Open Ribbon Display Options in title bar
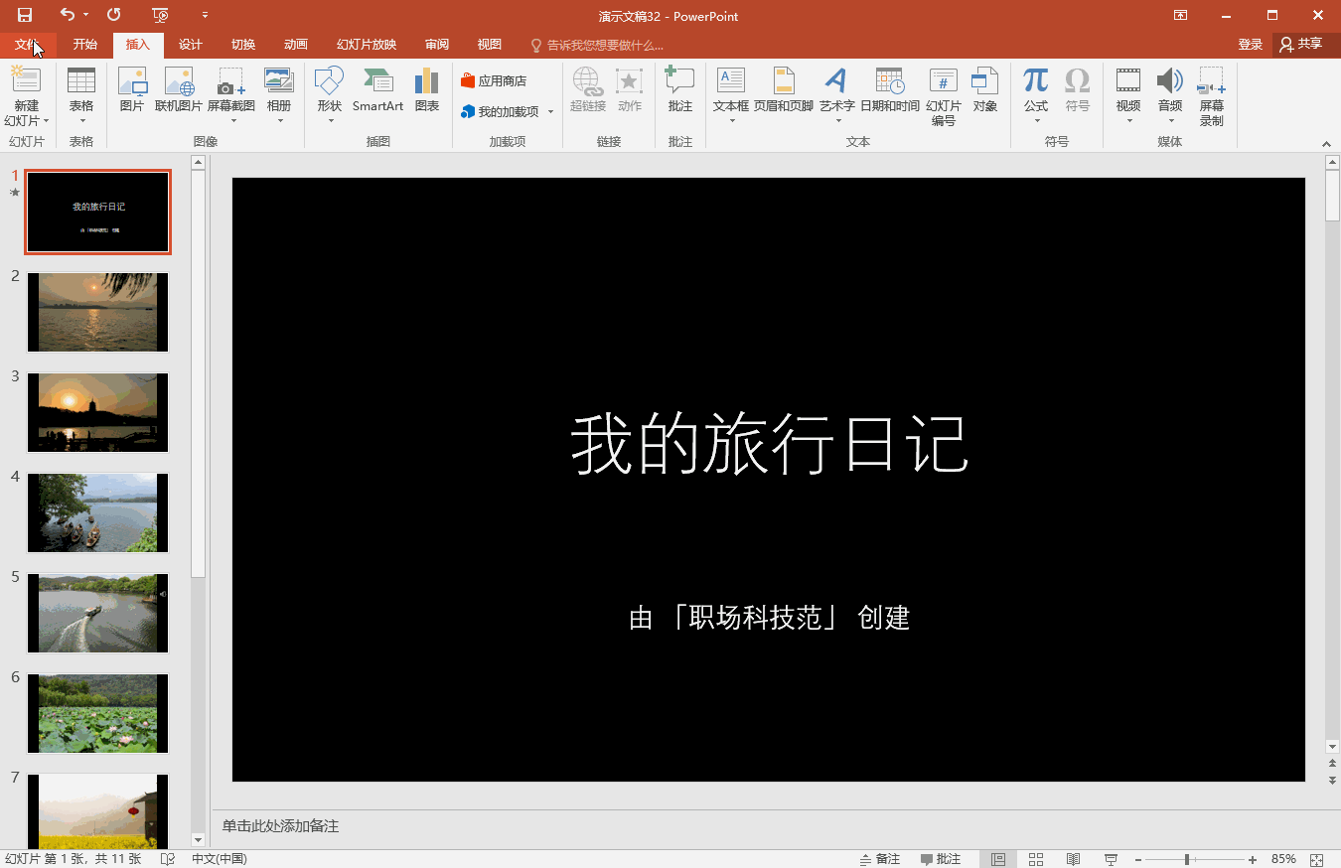 [x=1180, y=15]
